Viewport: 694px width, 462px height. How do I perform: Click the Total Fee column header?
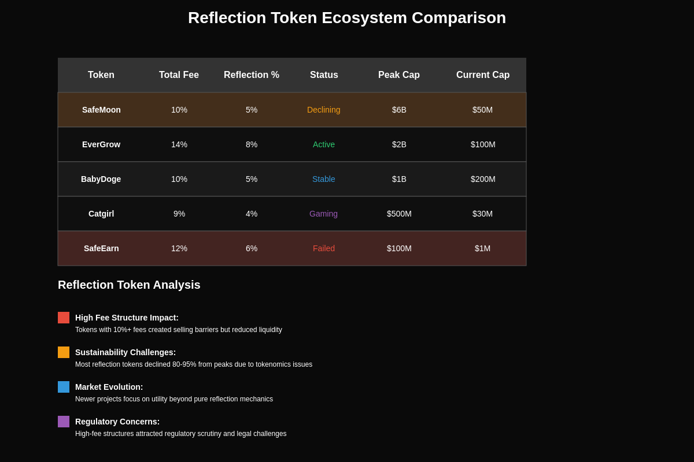click(x=179, y=75)
